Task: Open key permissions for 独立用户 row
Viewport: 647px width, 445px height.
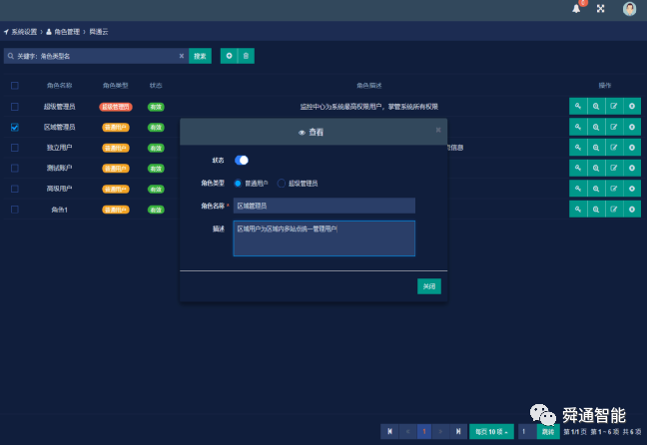Action: (578, 148)
